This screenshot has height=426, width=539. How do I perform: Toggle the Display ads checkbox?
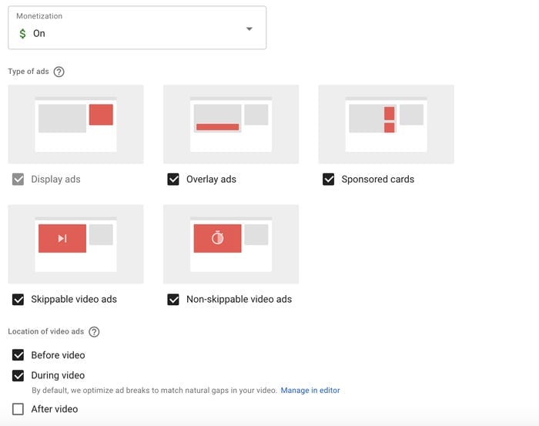pyautogui.click(x=18, y=179)
